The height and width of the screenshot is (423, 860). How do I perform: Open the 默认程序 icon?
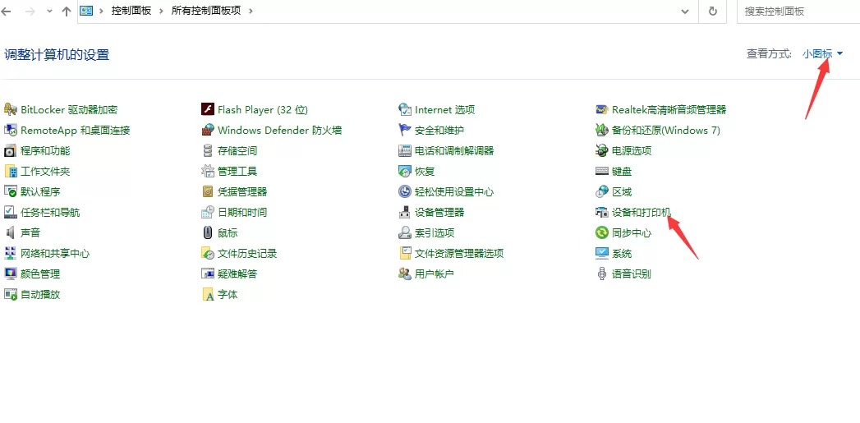(x=11, y=191)
